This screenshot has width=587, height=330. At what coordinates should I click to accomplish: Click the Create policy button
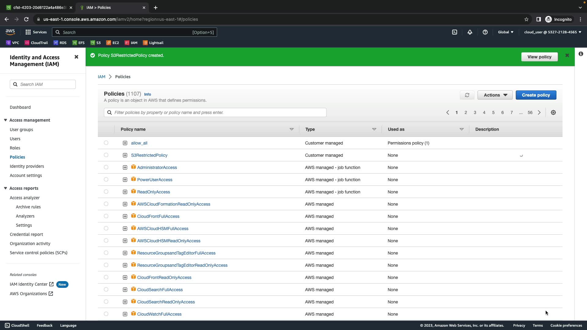tap(536, 95)
